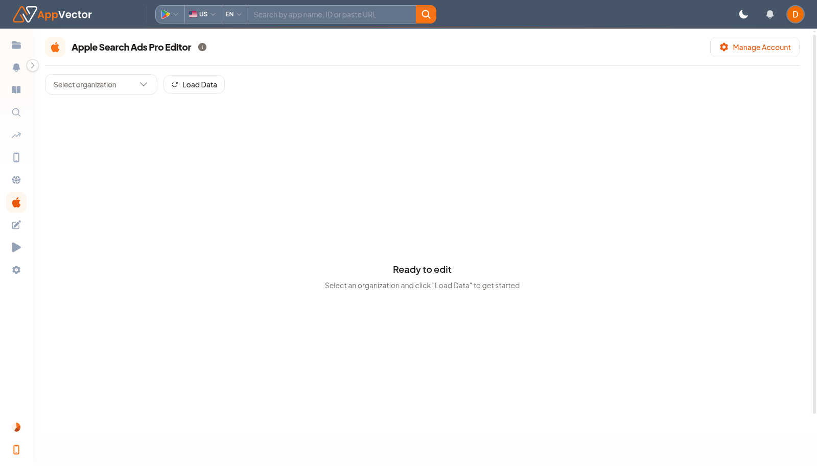Select Apple Search Ads sidebar icon

click(16, 202)
